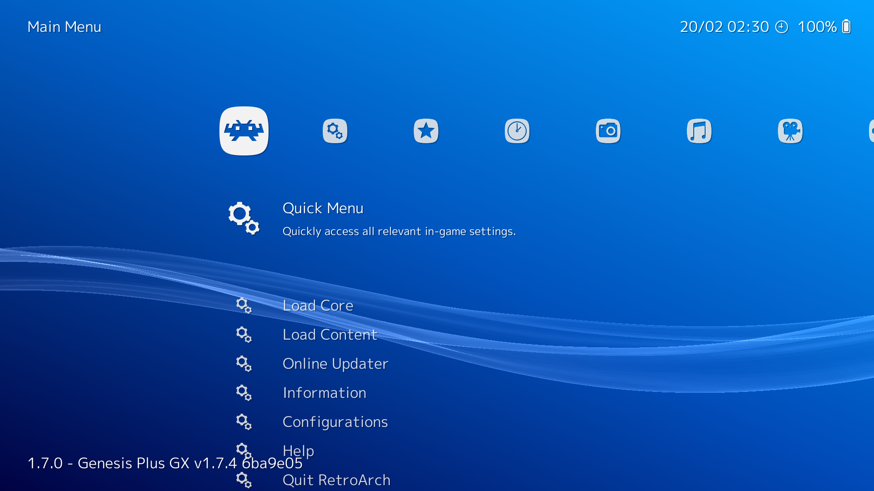
Task: Open the Music note tab
Action: click(x=699, y=131)
